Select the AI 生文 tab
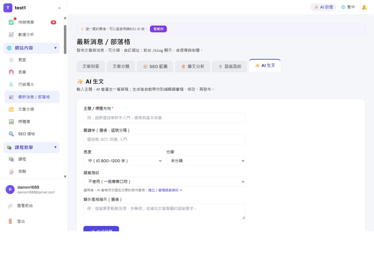The height and width of the screenshot is (253, 374). tap(265, 66)
